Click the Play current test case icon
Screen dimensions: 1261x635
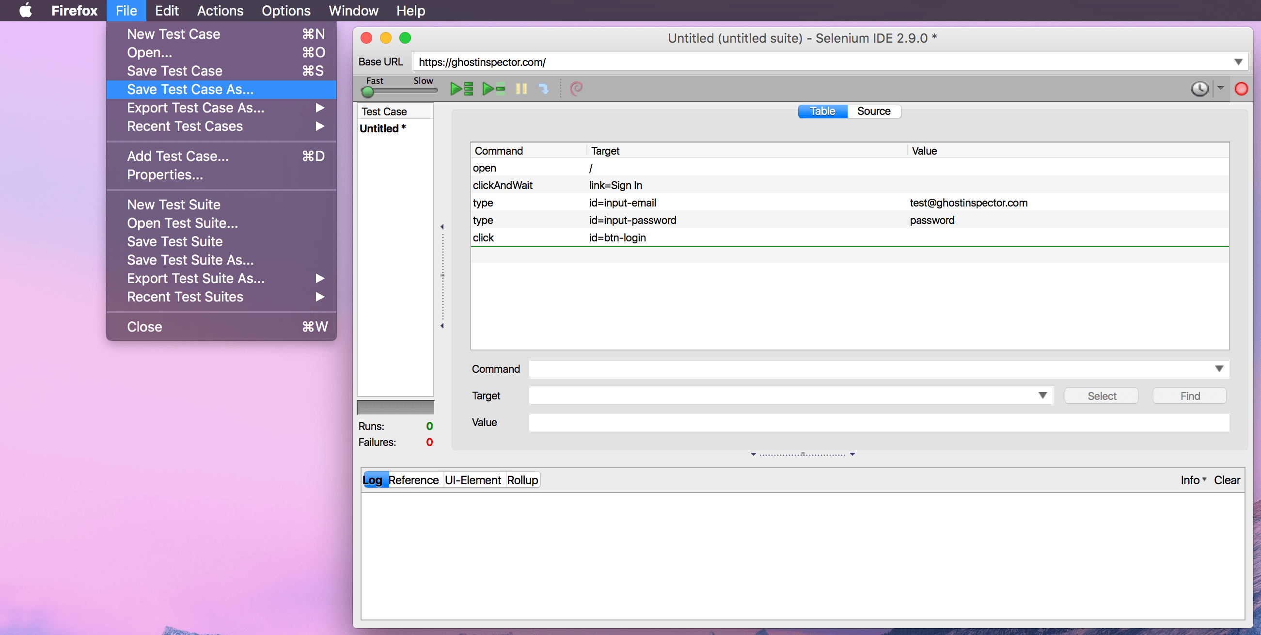493,89
